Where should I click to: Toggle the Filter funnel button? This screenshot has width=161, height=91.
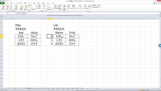click(x=44, y=7)
